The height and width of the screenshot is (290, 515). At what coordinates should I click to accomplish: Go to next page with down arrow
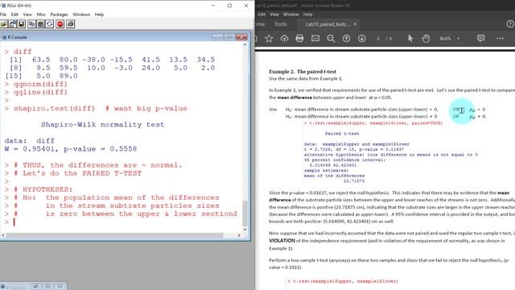tap(361, 39)
